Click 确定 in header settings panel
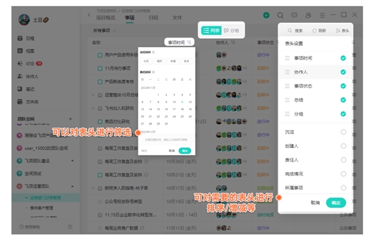381x246 pixels. [x=336, y=203]
